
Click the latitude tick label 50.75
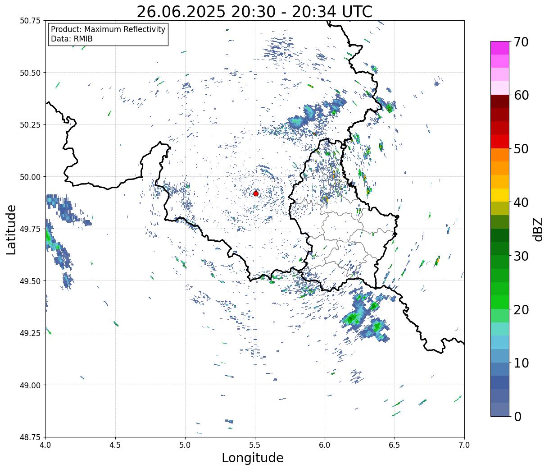[x=30, y=21]
